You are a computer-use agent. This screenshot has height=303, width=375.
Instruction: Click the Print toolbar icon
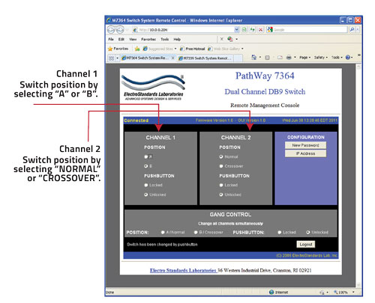point(289,58)
